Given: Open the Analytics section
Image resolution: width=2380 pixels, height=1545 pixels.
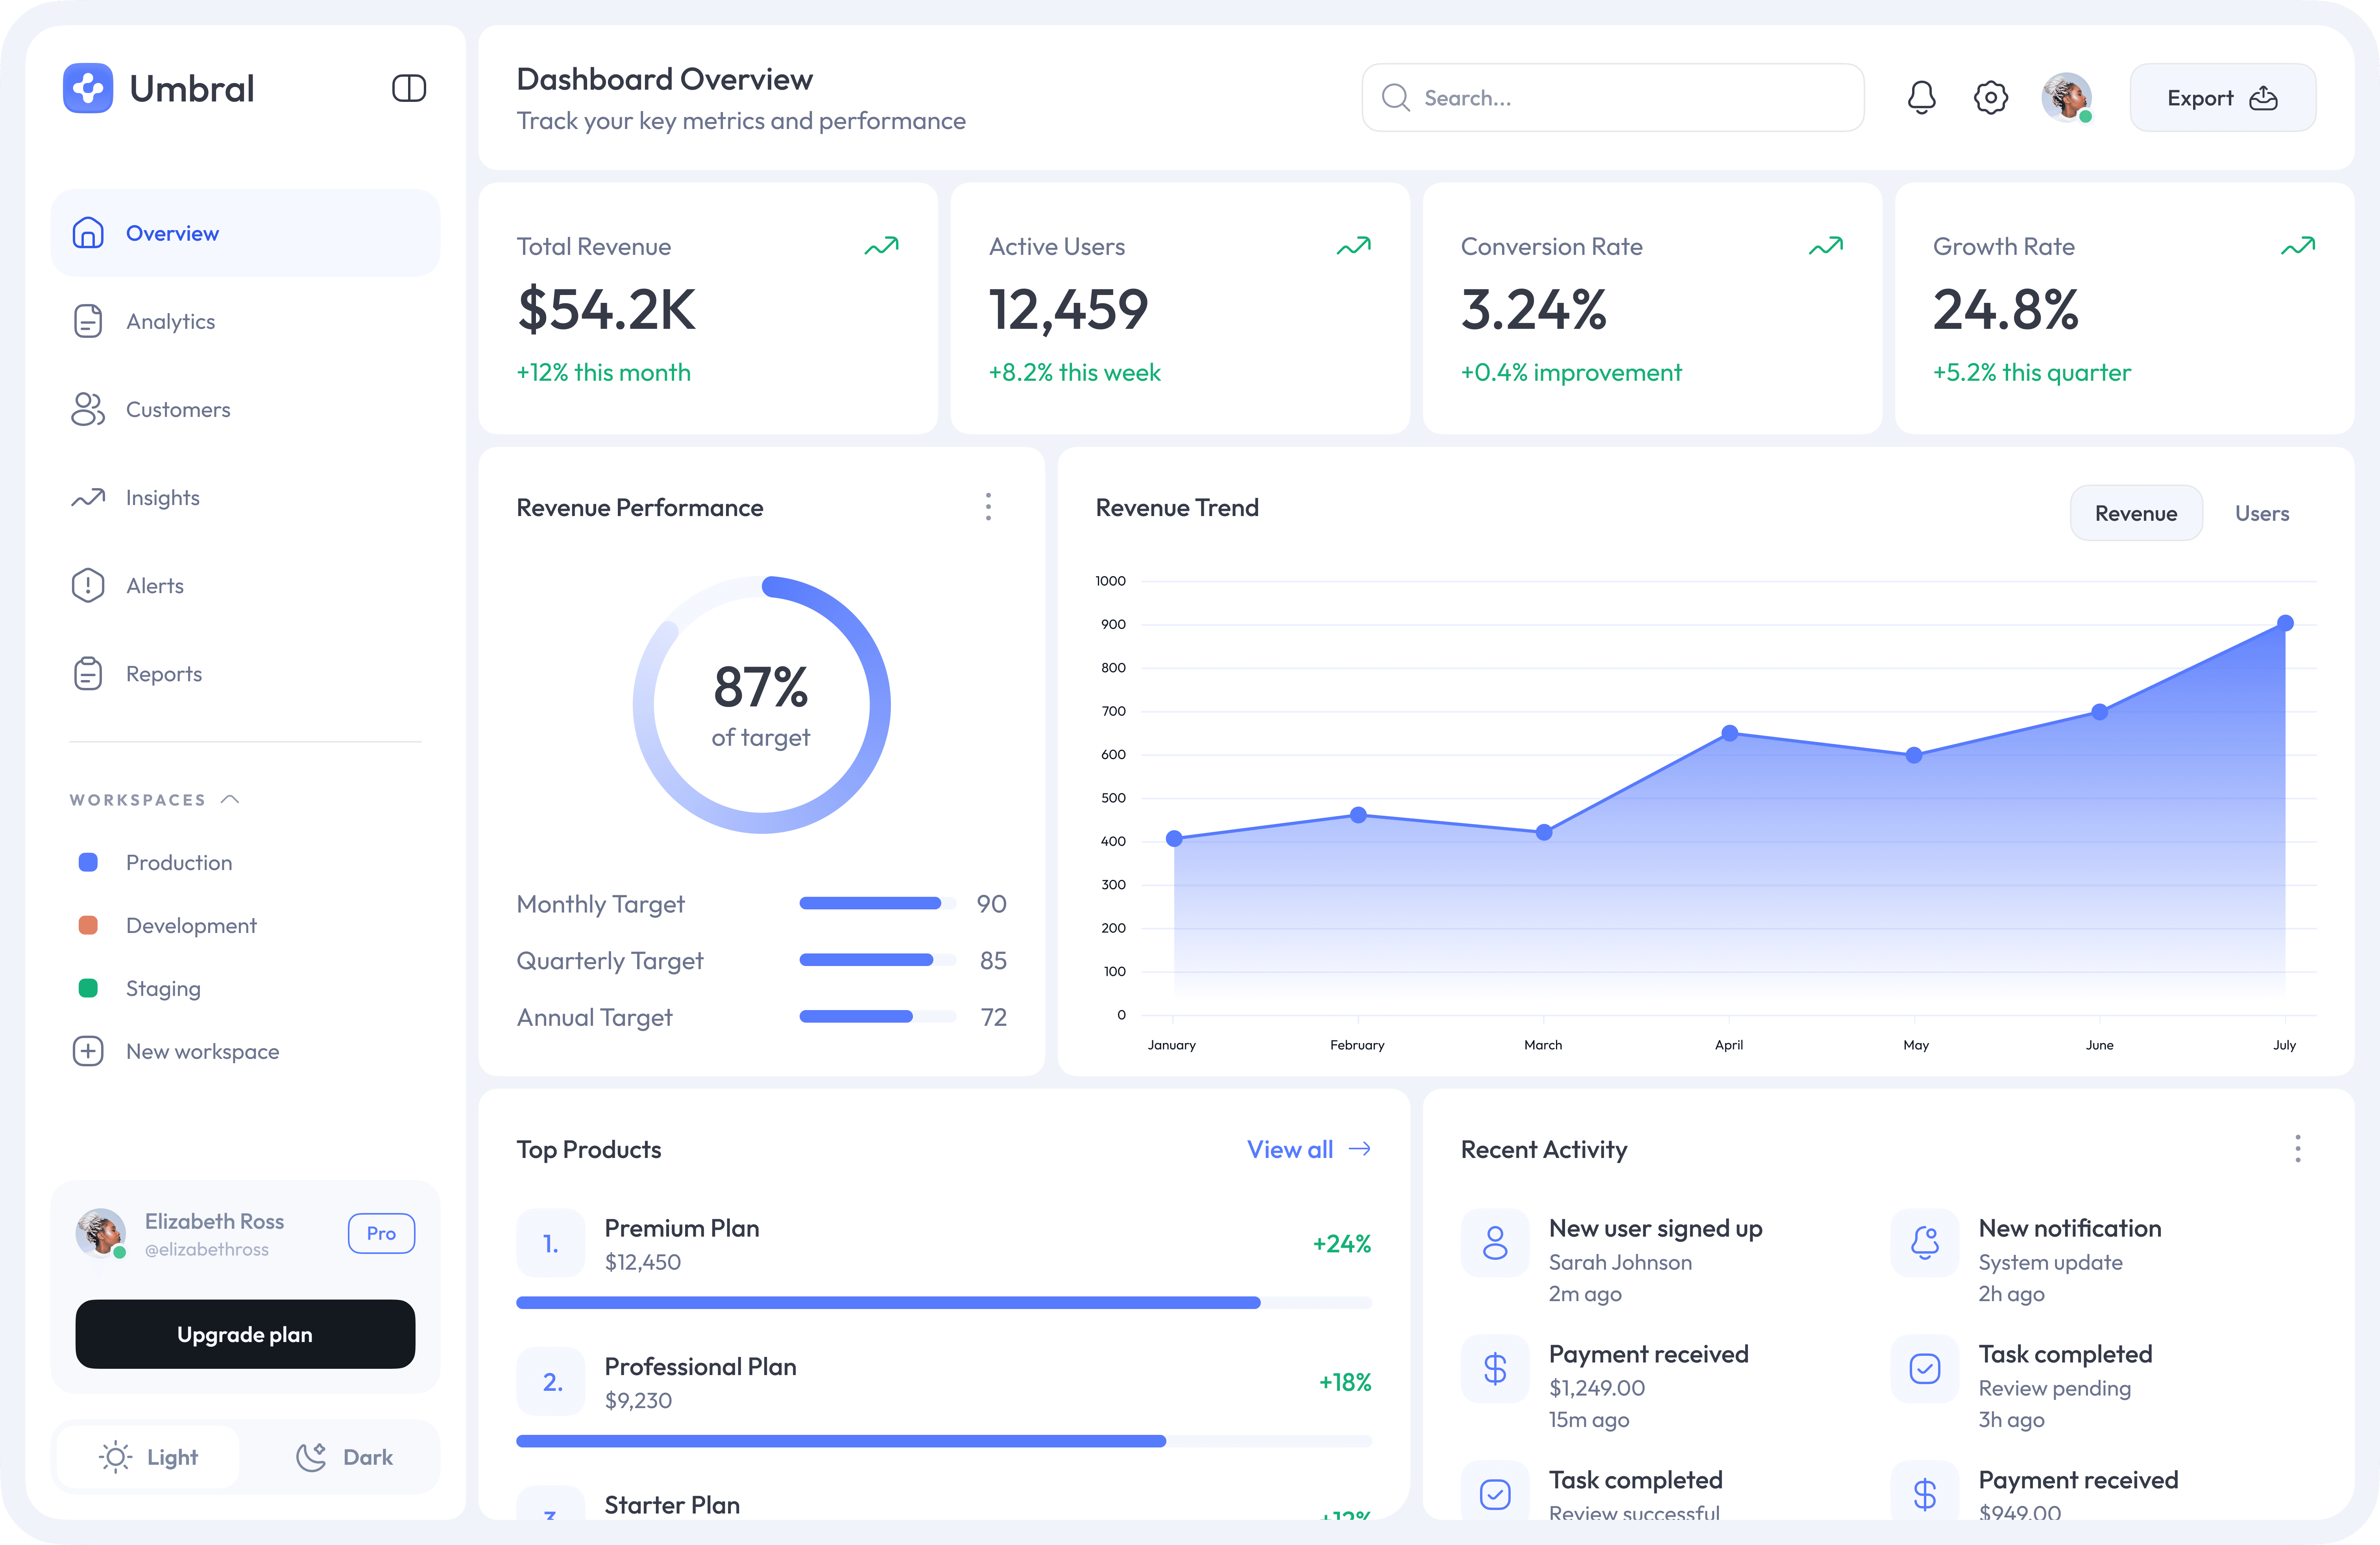Looking at the screenshot, I should pos(245,321).
